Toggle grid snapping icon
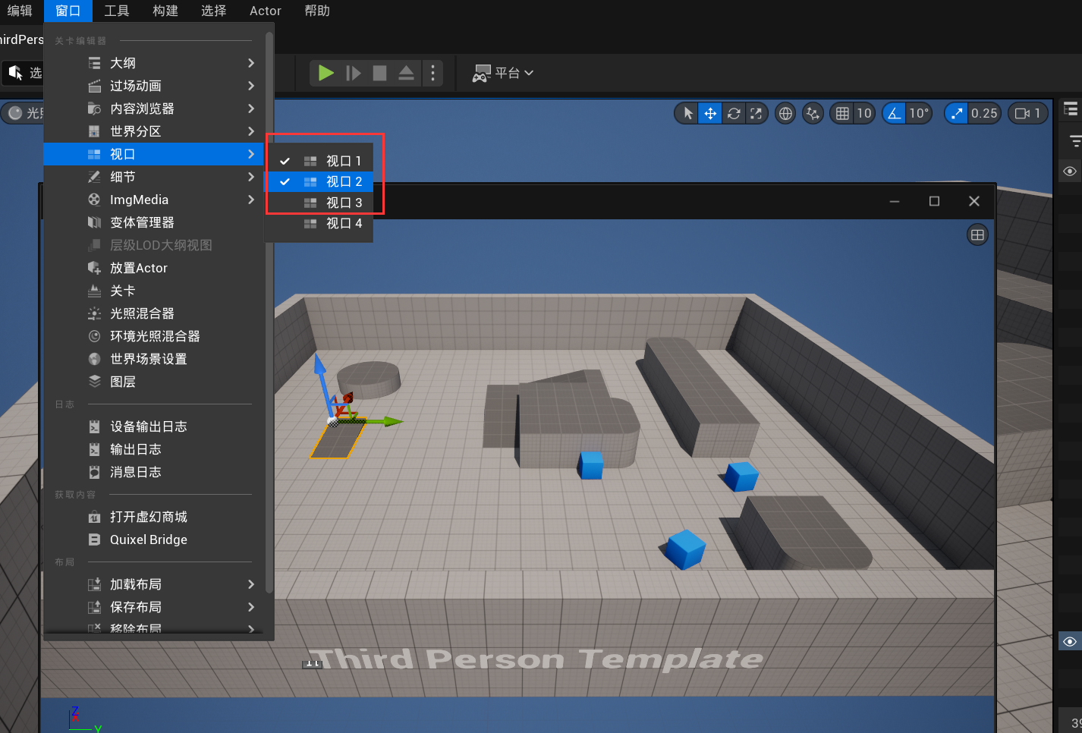Viewport: 1082px width, 733px height. coord(842,113)
